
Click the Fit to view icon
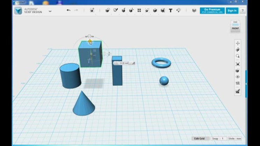click(x=238, y=64)
